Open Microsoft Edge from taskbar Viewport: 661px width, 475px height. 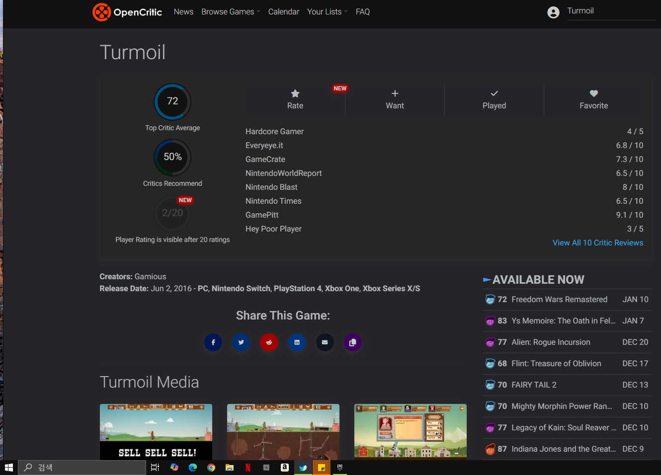pyautogui.click(x=193, y=468)
